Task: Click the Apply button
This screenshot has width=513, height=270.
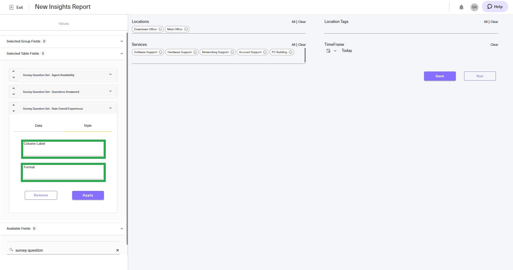Action: tap(88, 195)
